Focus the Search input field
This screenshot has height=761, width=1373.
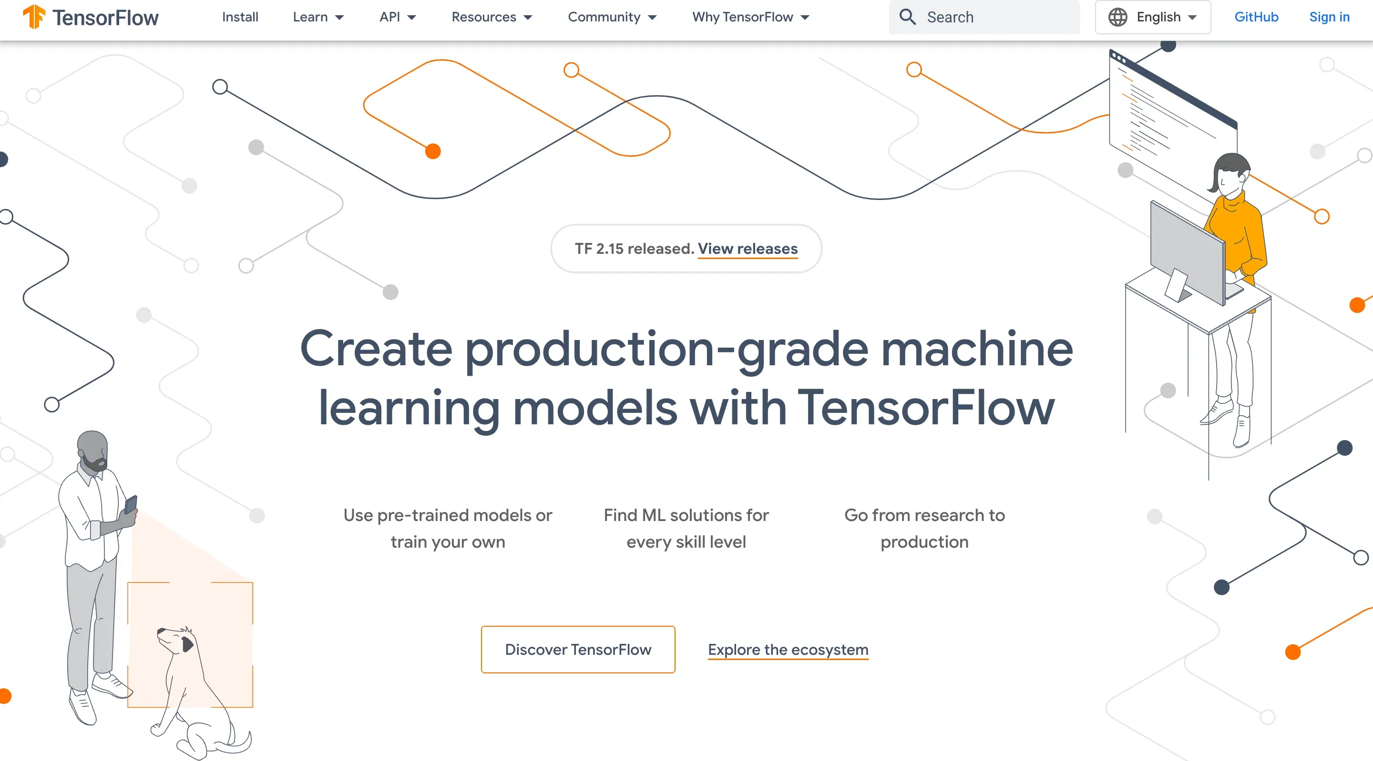click(984, 17)
